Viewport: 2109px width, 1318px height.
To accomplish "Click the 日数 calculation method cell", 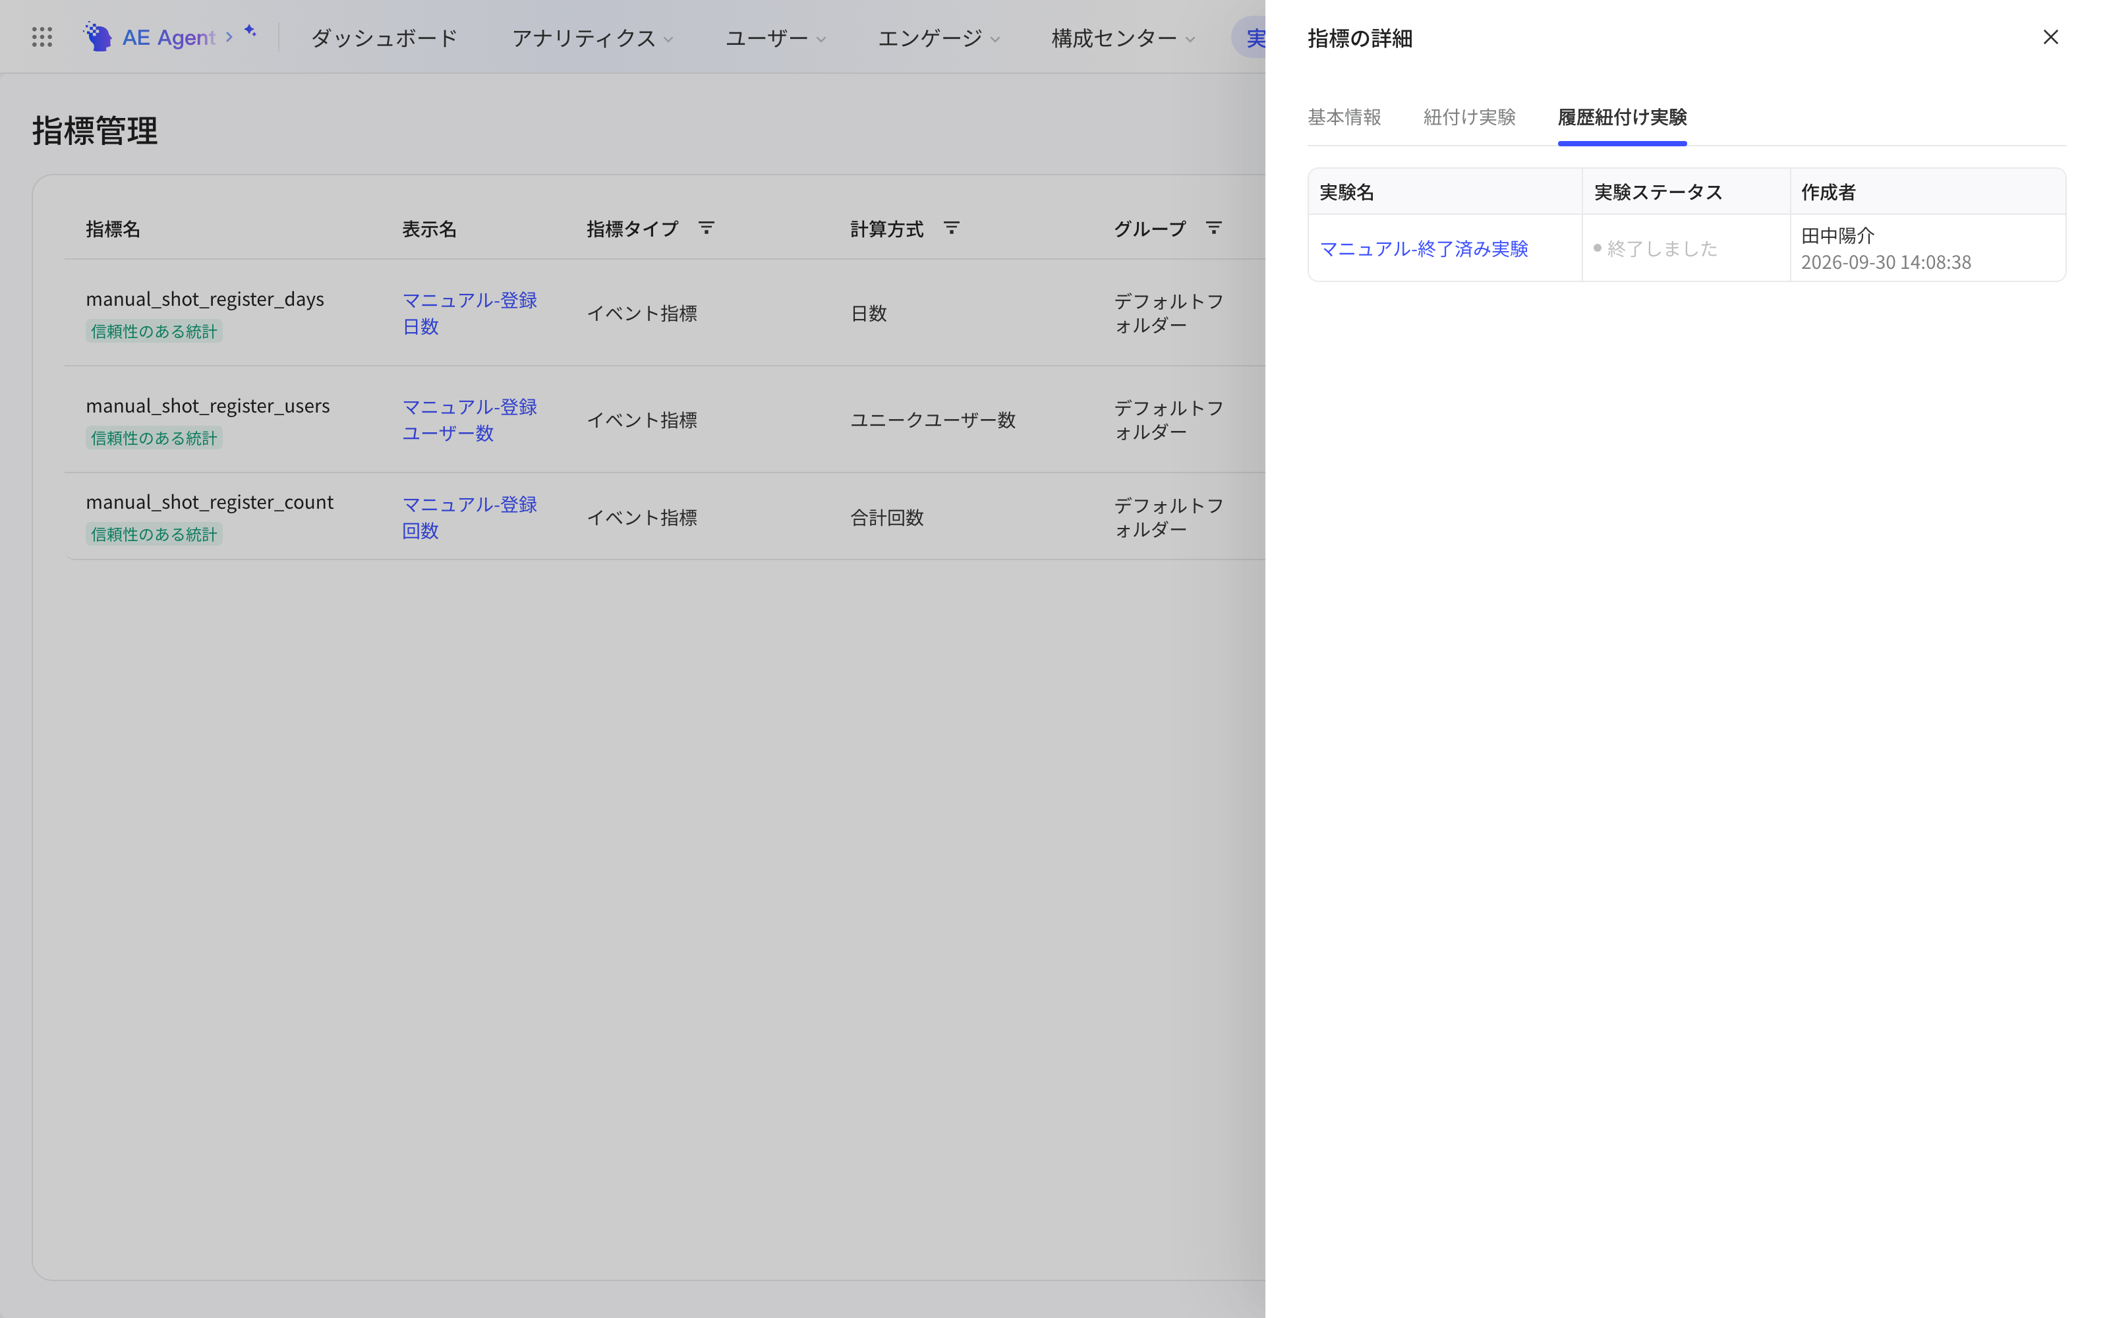I will tap(868, 313).
